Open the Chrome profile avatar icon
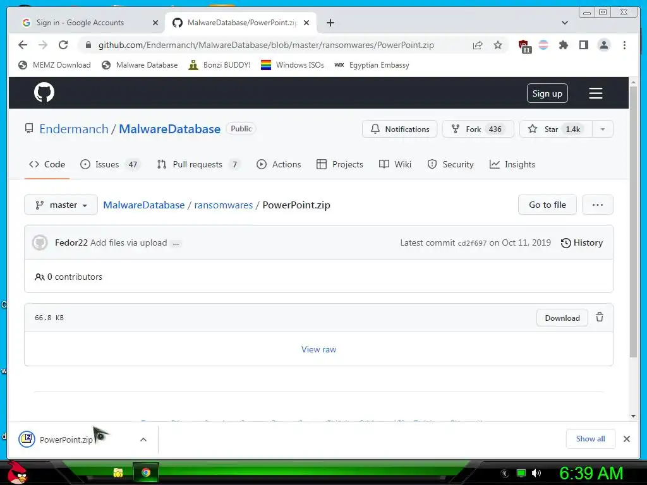The width and height of the screenshot is (647, 485). point(603,45)
